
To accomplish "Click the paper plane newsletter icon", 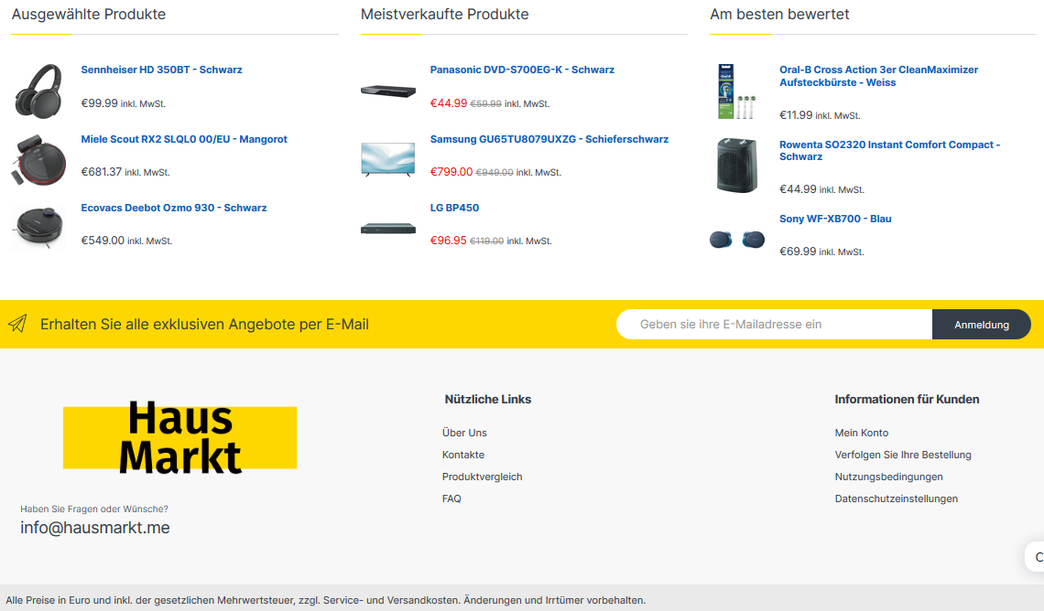I will pyautogui.click(x=17, y=324).
